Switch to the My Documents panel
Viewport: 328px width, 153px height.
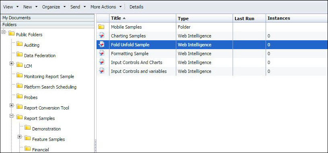(x=47, y=18)
